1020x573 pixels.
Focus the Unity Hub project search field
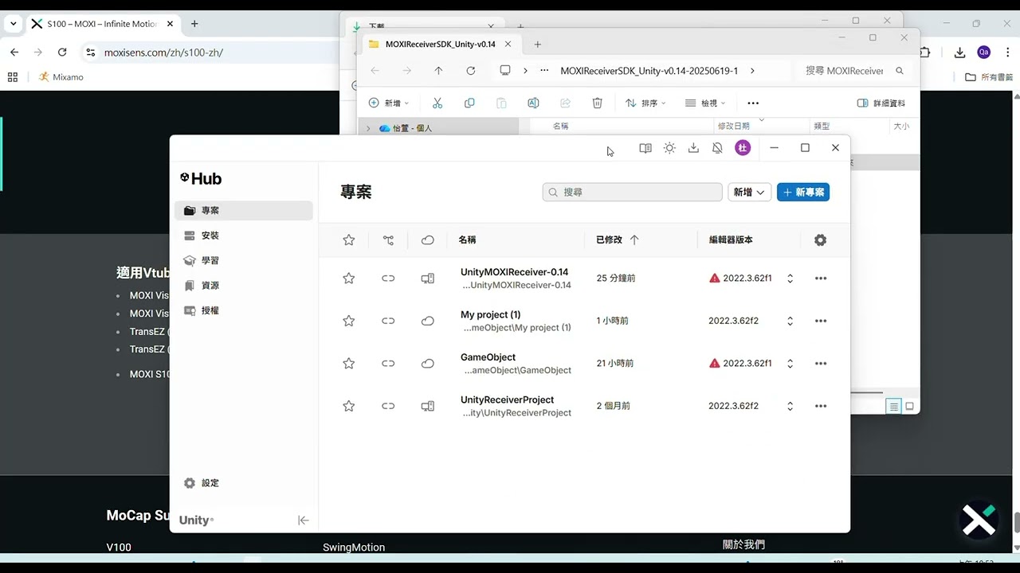coord(632,192)
